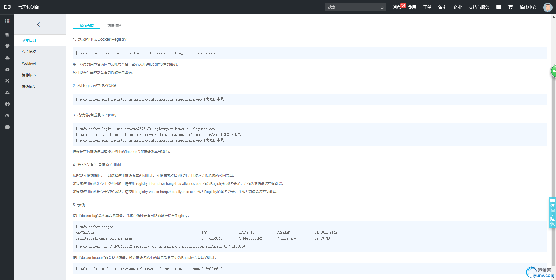Click heading 5. 示例
The height and width of the screenshot is (280, 556).
[x=79, y=205]
